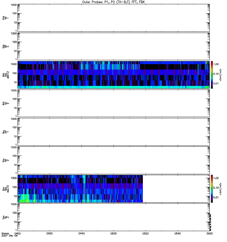Screen dimensions: 227x242
Task: Click the '100' y-axis tick of thb fff 2
Action: [15, 42]
